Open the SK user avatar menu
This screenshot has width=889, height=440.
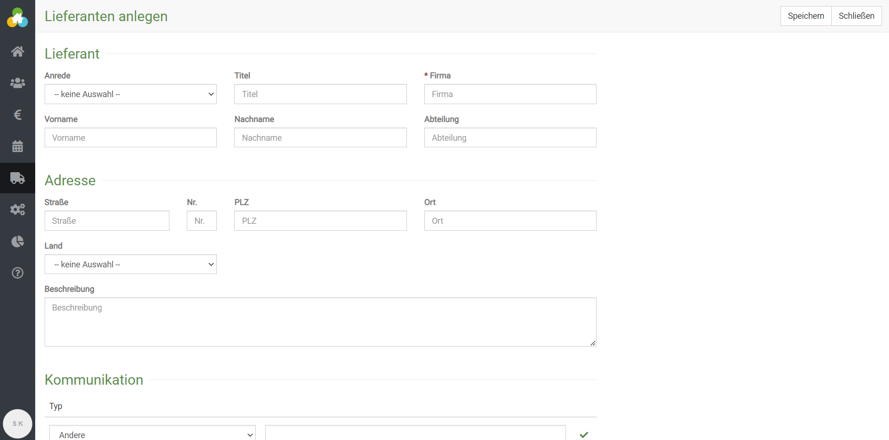click(x=17, y=424)
